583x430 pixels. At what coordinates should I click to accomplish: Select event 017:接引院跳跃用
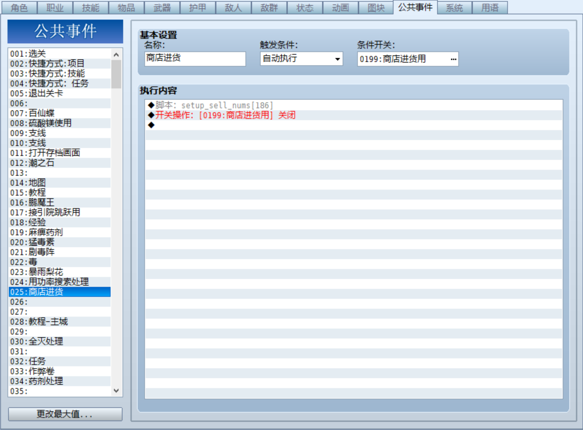(59, 213)
